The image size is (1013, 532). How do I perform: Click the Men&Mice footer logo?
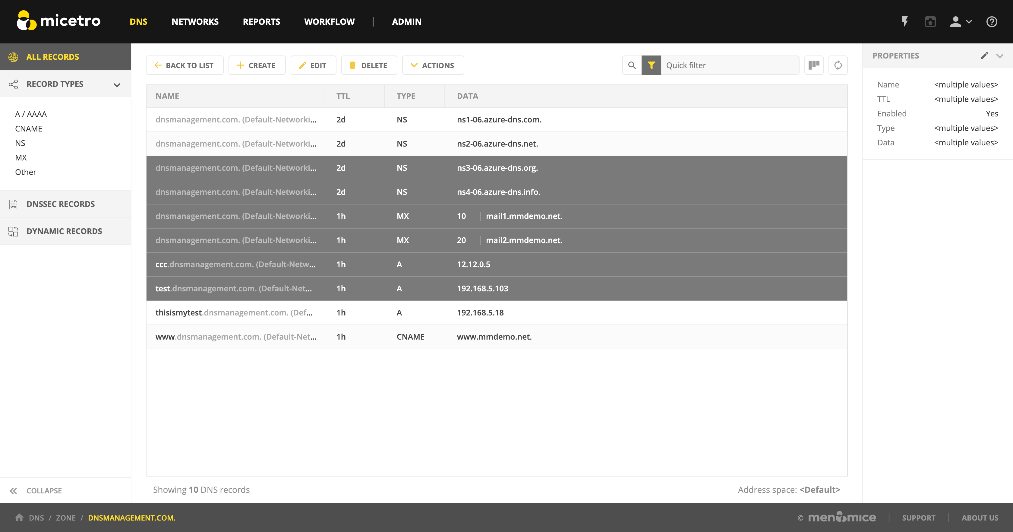(842, 517)
